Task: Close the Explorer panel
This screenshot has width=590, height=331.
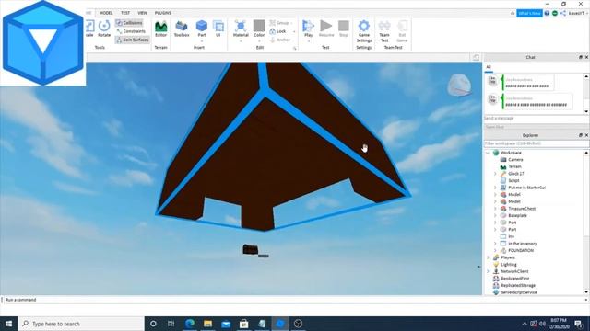Action: (586, 135)
